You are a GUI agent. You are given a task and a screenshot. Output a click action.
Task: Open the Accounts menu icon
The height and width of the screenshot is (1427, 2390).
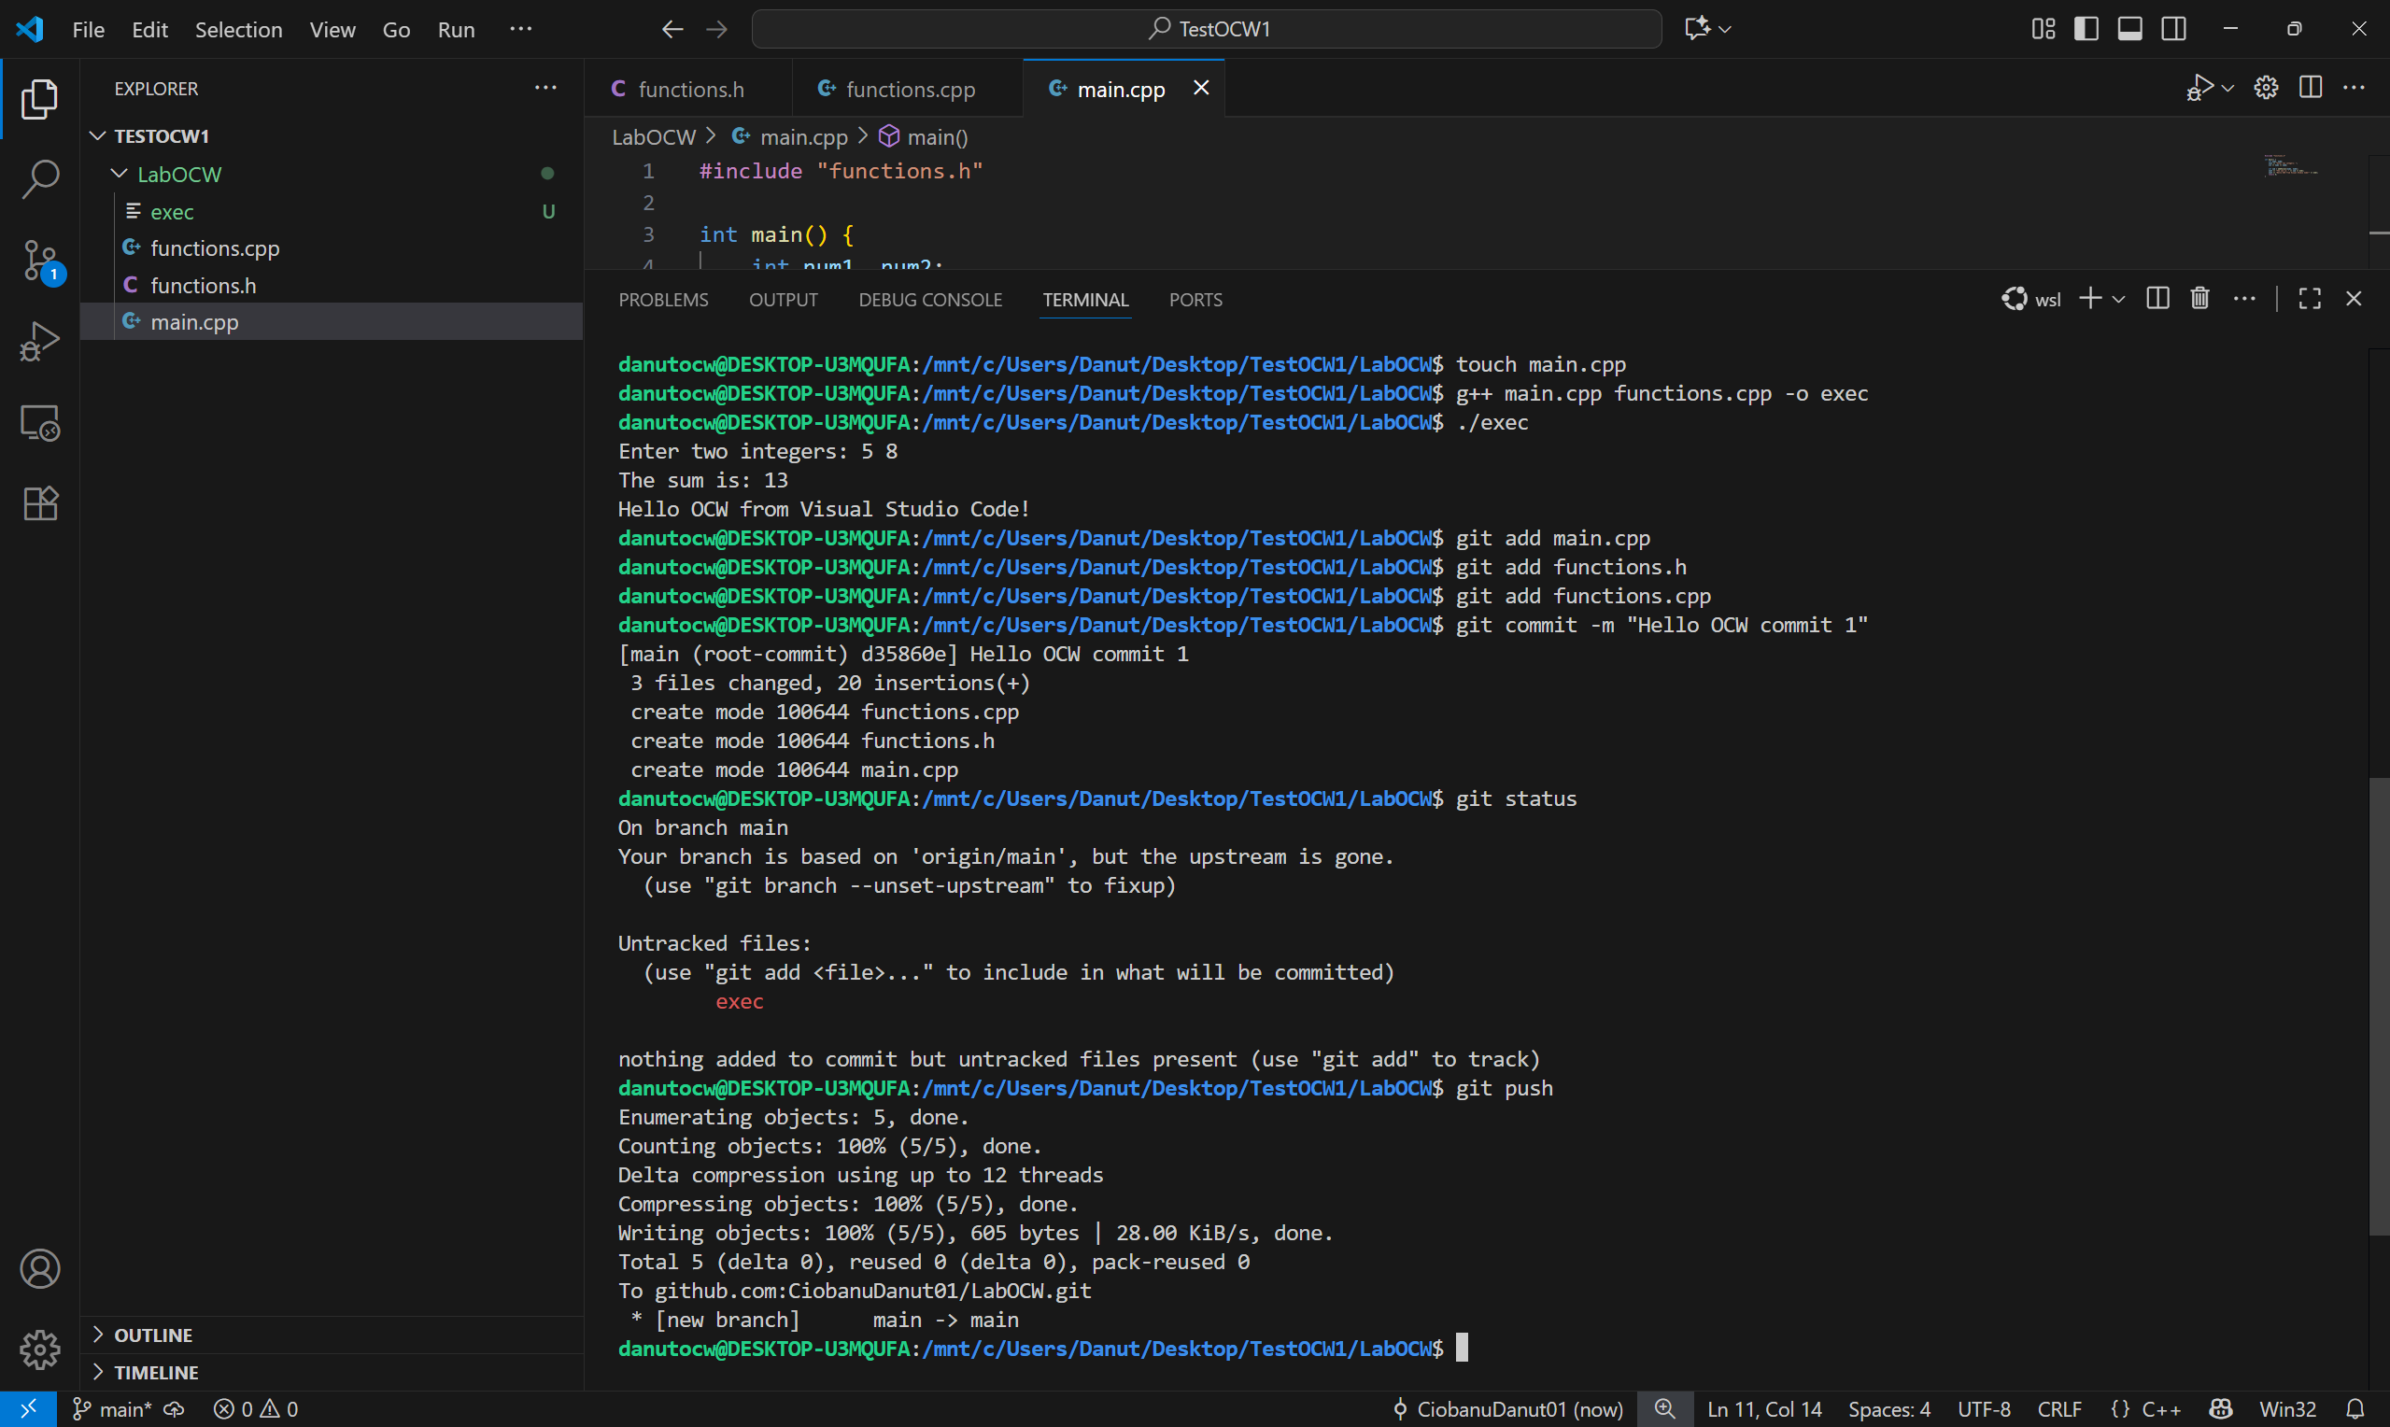point(39,1269)
